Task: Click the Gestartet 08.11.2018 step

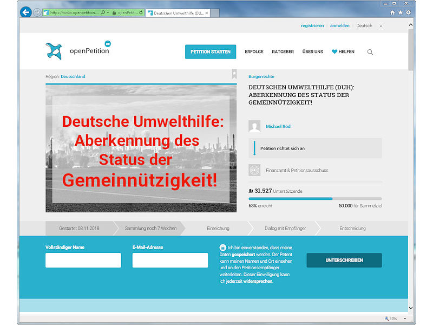Action: 79,228
